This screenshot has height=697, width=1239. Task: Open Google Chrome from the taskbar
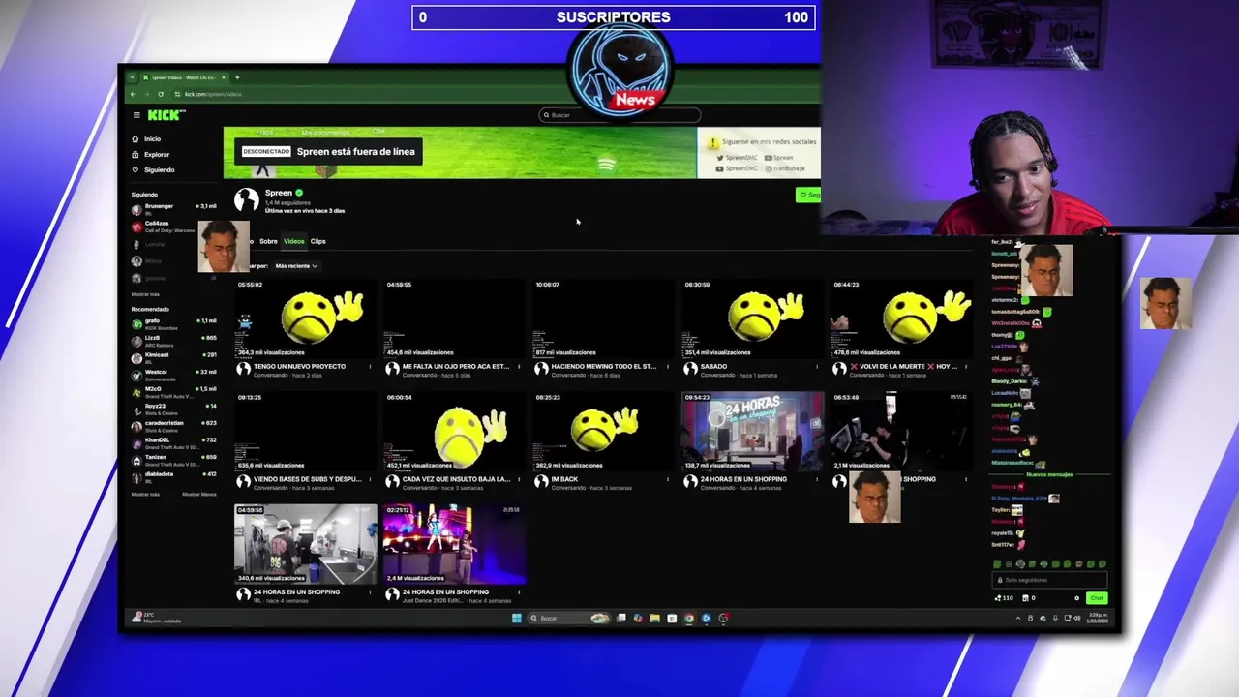pyautogui.click(x=689, y=619)
